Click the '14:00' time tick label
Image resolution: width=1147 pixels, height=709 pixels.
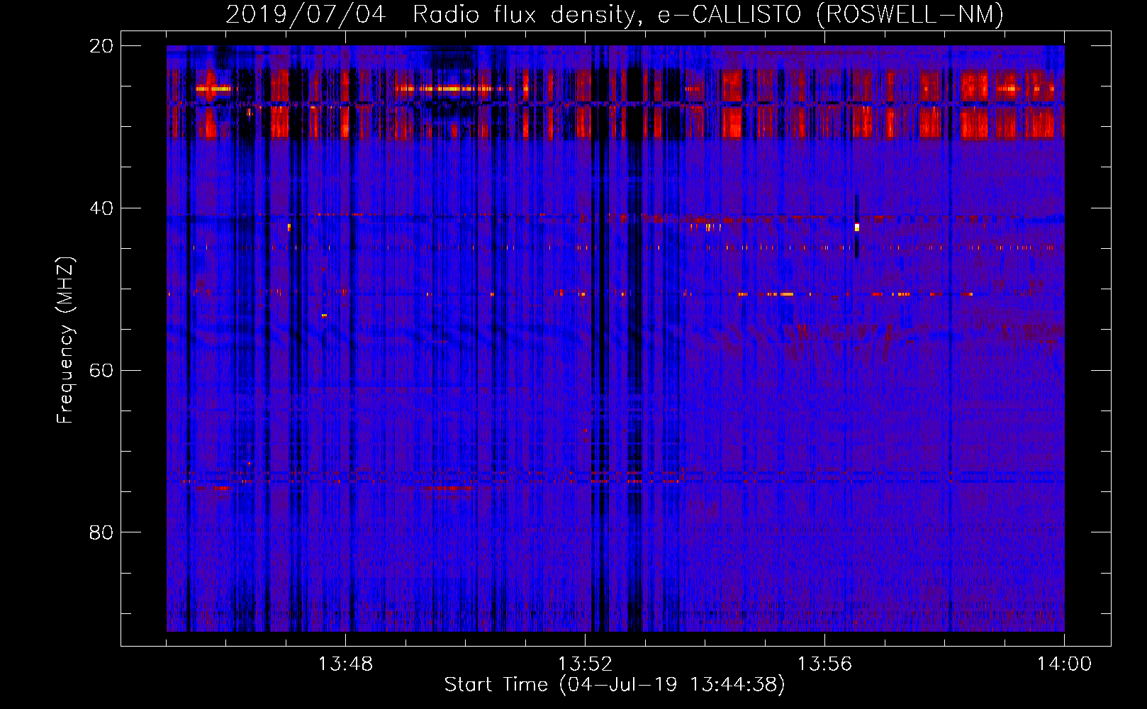click(x=1064, y=664)
